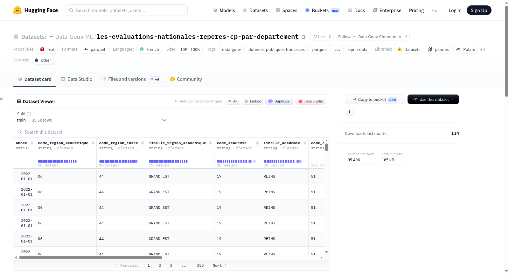Copy dataset name with clipboard icon
The width and height of the screenshot is (509, 274).
[x=303, y=37]
